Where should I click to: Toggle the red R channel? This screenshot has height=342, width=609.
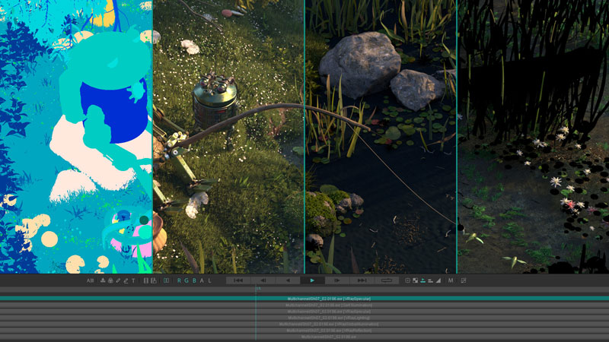click(x=180, y=280)
